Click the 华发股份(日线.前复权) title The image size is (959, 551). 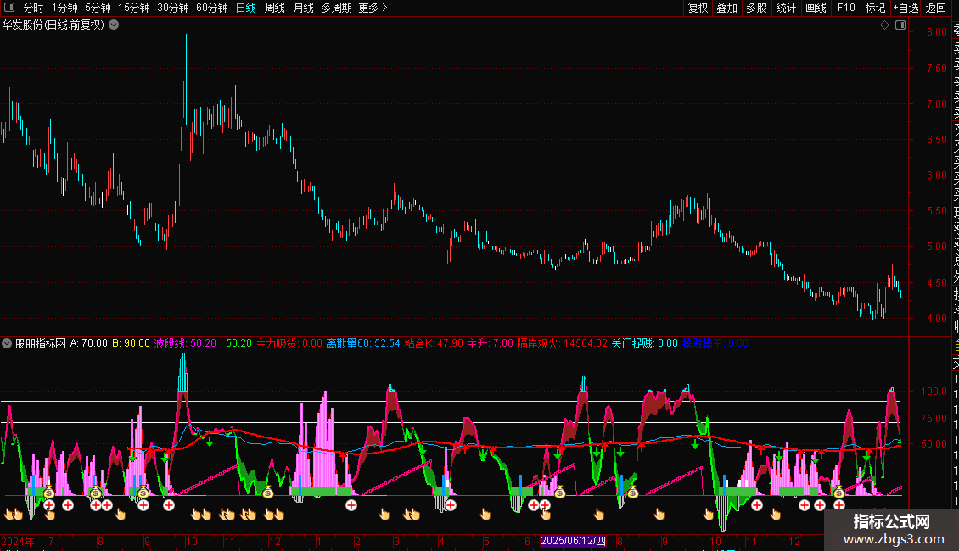[x=53, y=25]
